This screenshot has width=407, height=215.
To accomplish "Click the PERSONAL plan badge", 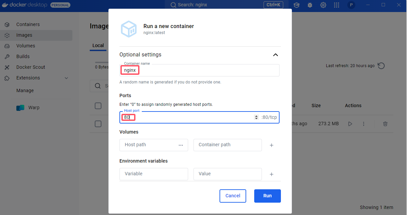I will (60, 5).
